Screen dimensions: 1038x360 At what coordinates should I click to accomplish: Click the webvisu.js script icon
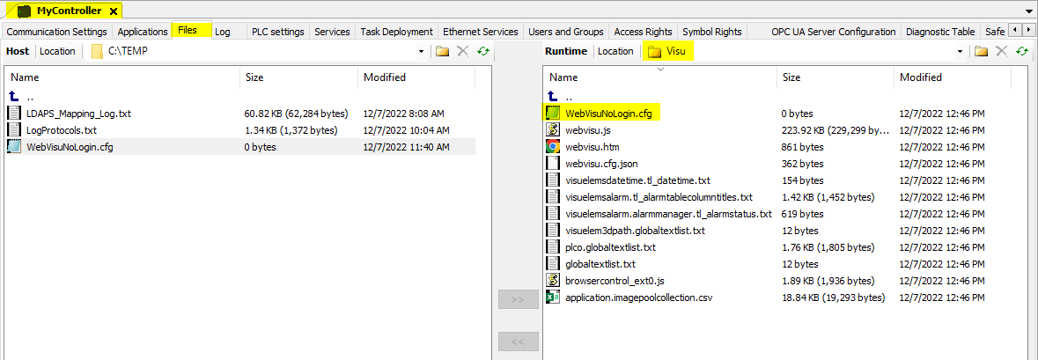553,129
